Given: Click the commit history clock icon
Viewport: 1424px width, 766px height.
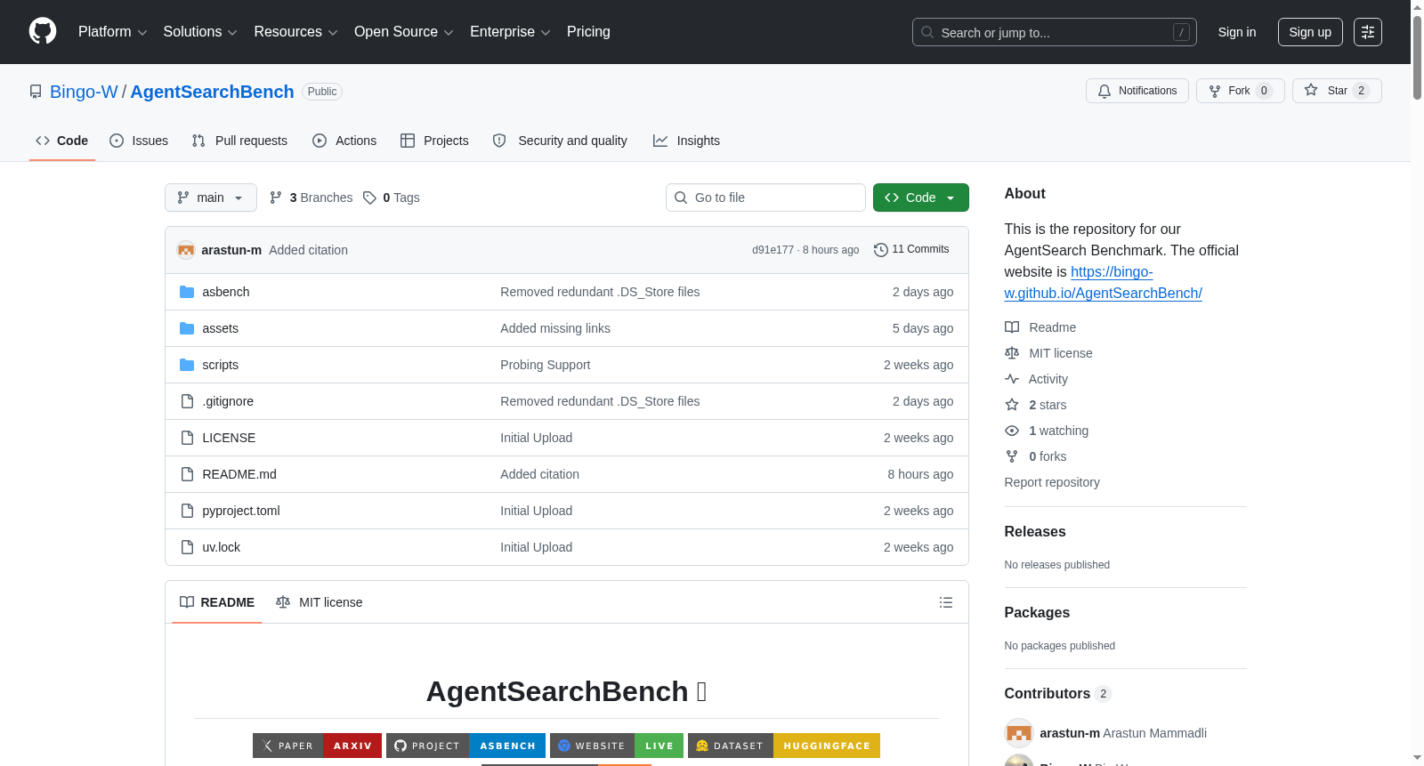Looking at the screenshot, I should click(x=881, y=250).
